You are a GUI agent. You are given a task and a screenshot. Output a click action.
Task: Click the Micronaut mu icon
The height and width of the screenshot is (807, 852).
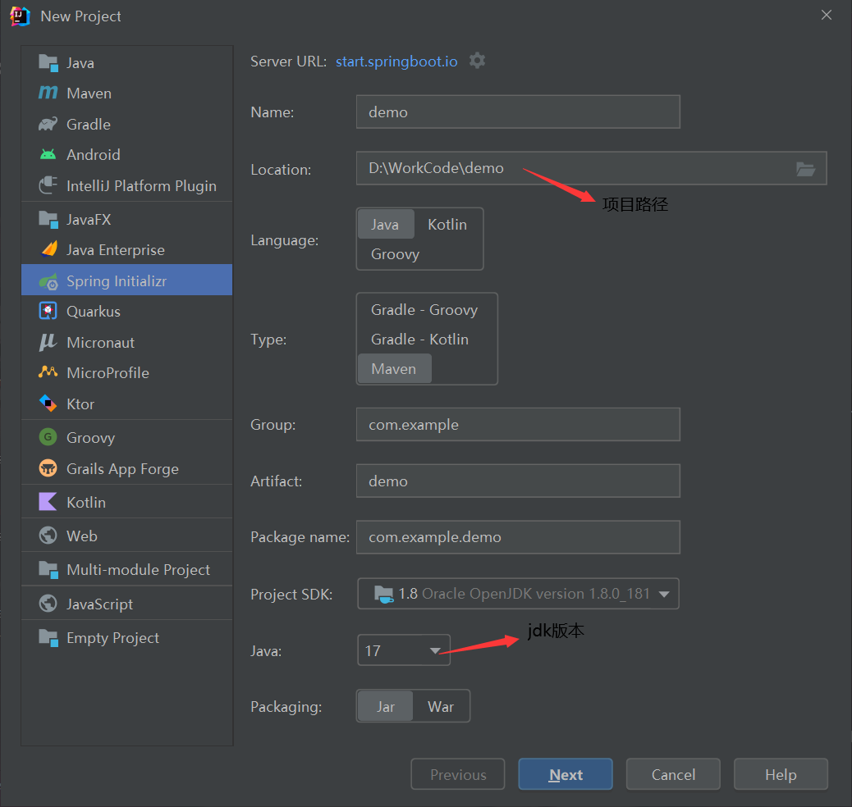pos(48,342)
